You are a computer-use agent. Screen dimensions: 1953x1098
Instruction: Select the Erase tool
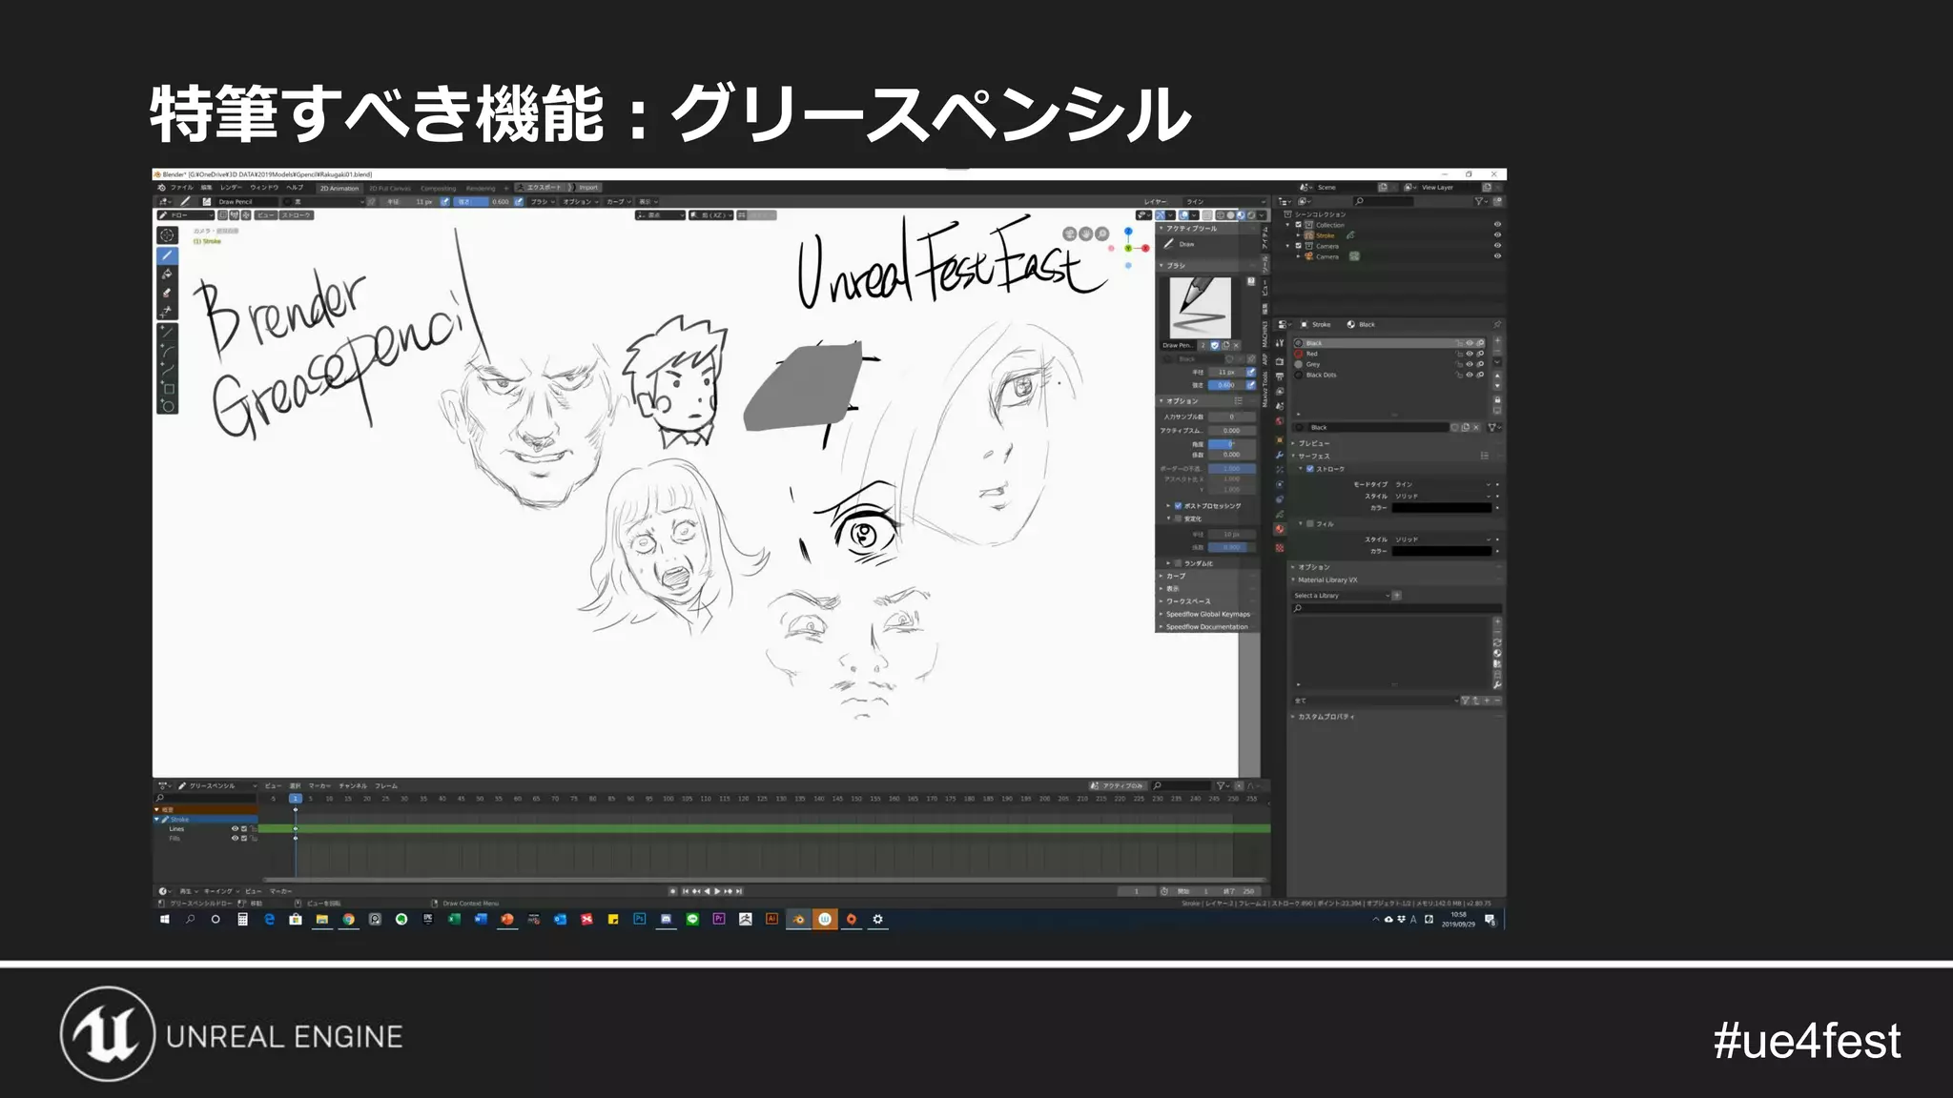point(167,293)
